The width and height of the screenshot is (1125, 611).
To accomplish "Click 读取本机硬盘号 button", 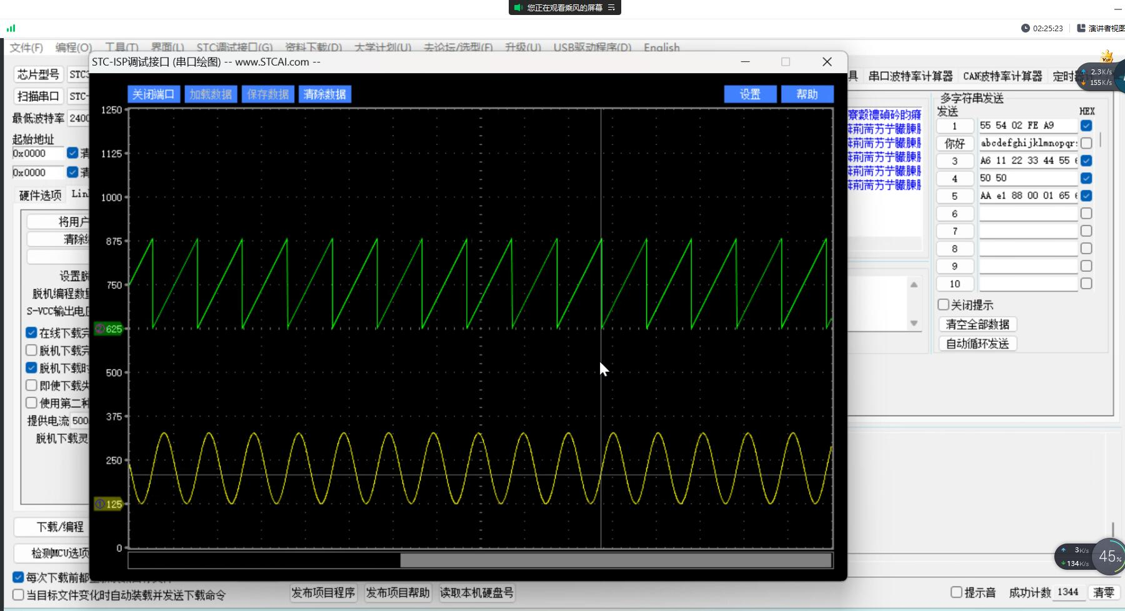I will (x=477, y=592).
